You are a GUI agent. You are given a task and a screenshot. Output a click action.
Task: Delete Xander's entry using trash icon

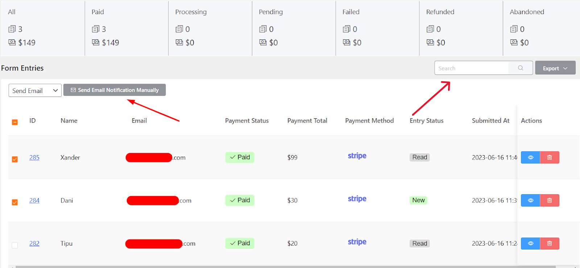point(550,157)
